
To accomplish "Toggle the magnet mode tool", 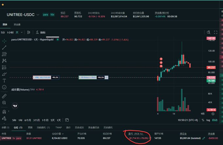I will 4,112.
